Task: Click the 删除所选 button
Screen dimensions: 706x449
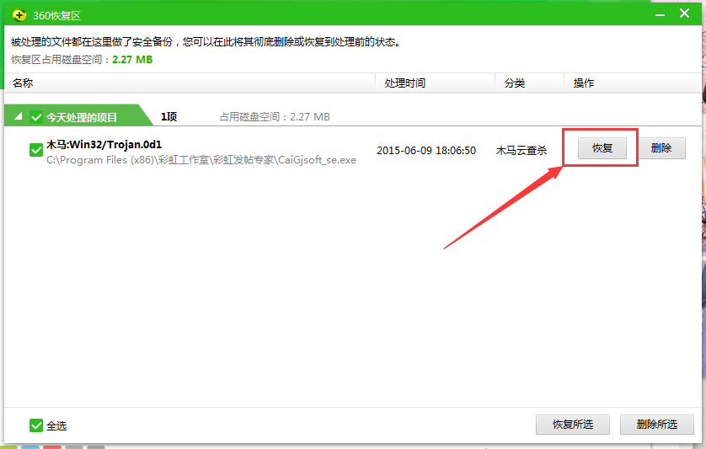Action: [657, 425]
